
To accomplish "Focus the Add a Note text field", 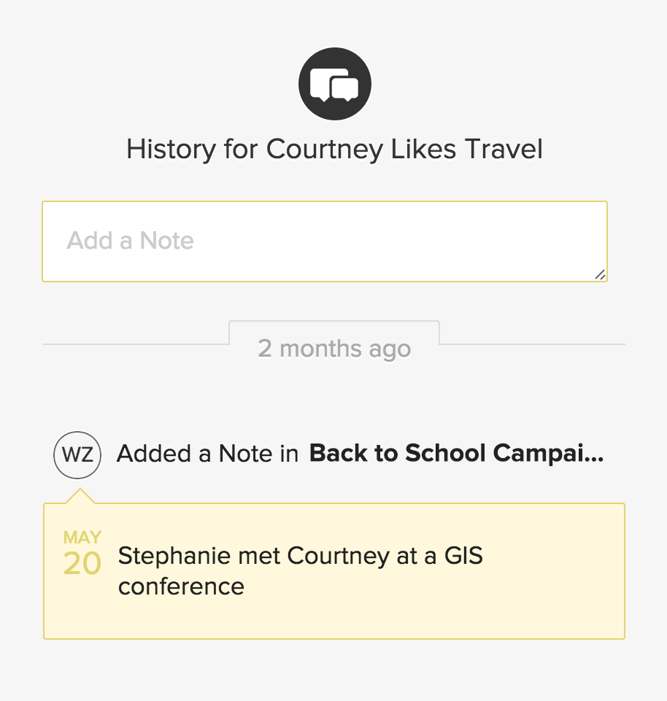I will pyautogui.click(x=325, y=241).
